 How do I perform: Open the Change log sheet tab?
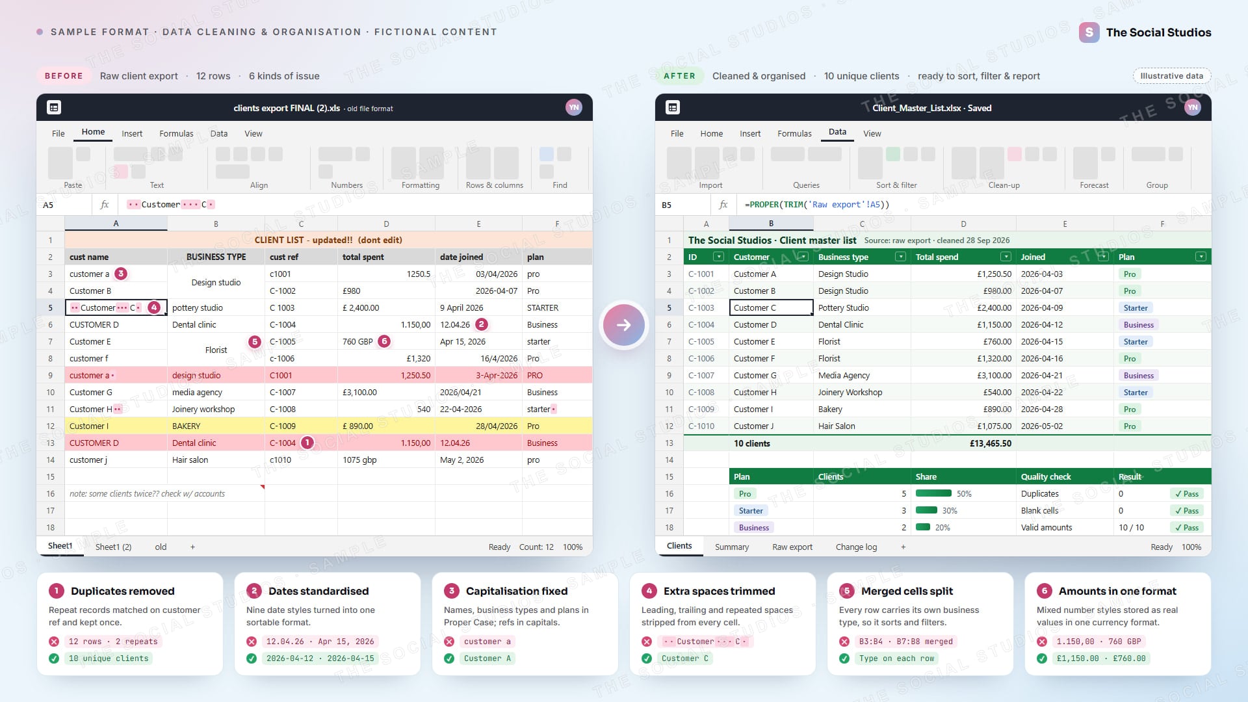click(x=856, y=547)
